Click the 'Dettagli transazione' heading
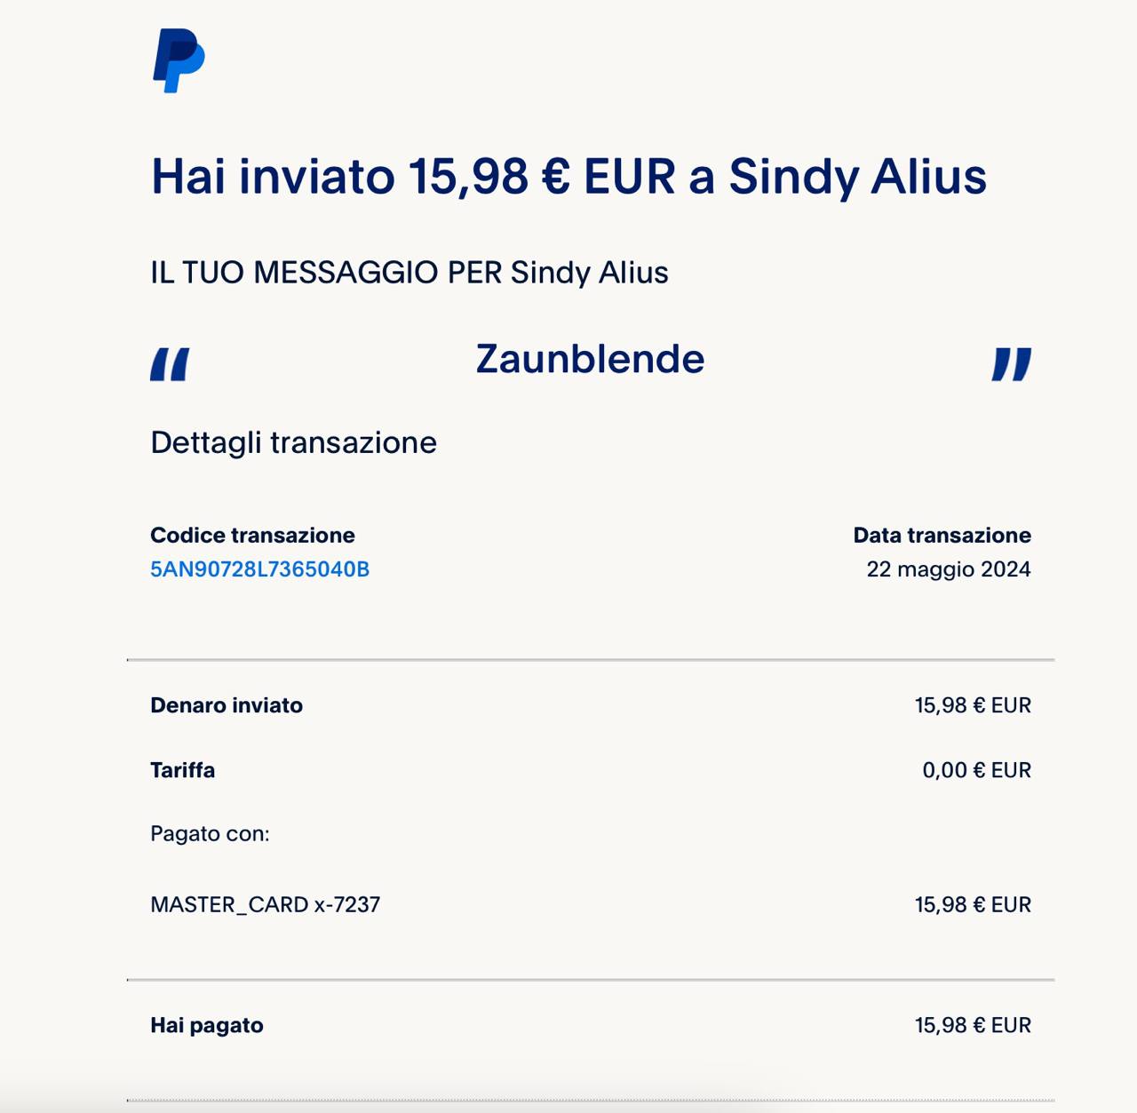 pos(293,442)
